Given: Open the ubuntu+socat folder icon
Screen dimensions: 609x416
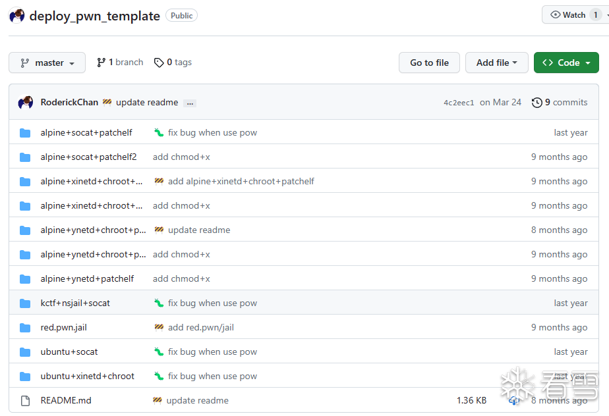Looking at the screenshot, I should click(x=25, y=352).
